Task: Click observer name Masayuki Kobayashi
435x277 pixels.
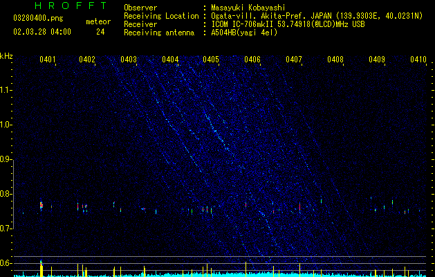Action: click(248, 8)
